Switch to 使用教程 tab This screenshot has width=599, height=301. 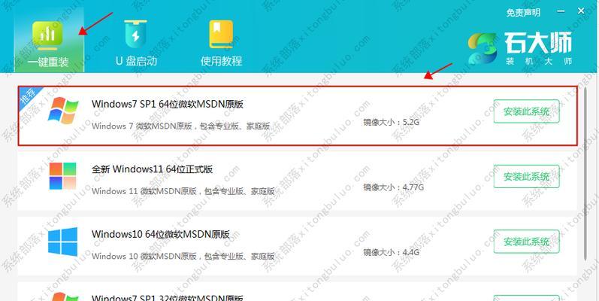tap(221, 40)
